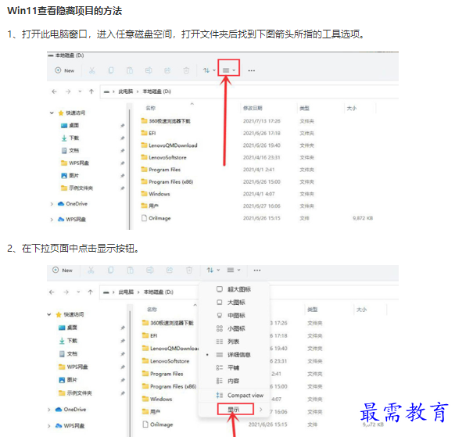The image size is (455, 437).
Task: Click the Up arrow in step 2 screenshot
Action: point(91,292)
